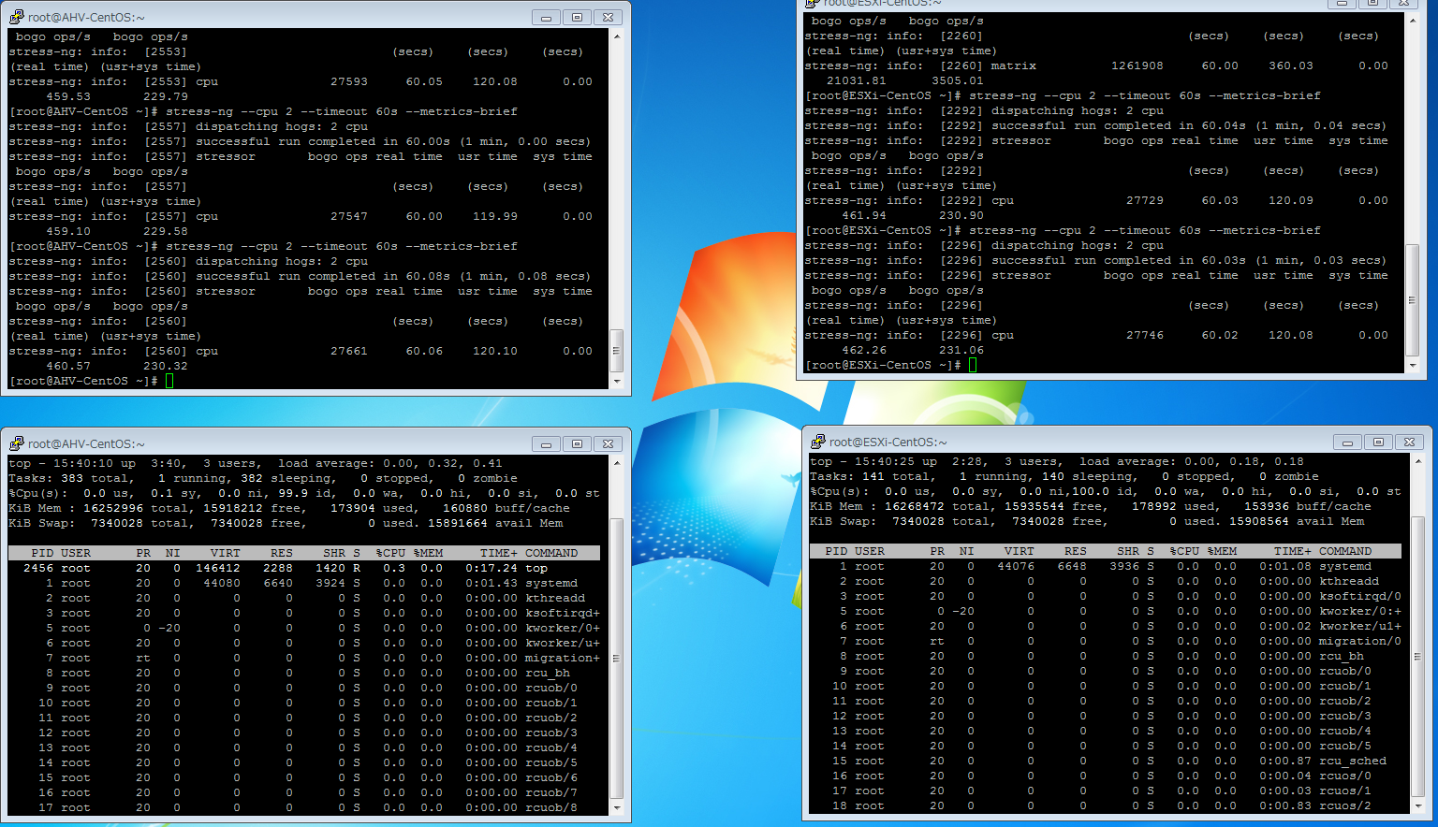Click COMMAND column header in ESXi top window
This screenshot has height=827, width=1438.
coord(1345,551)
